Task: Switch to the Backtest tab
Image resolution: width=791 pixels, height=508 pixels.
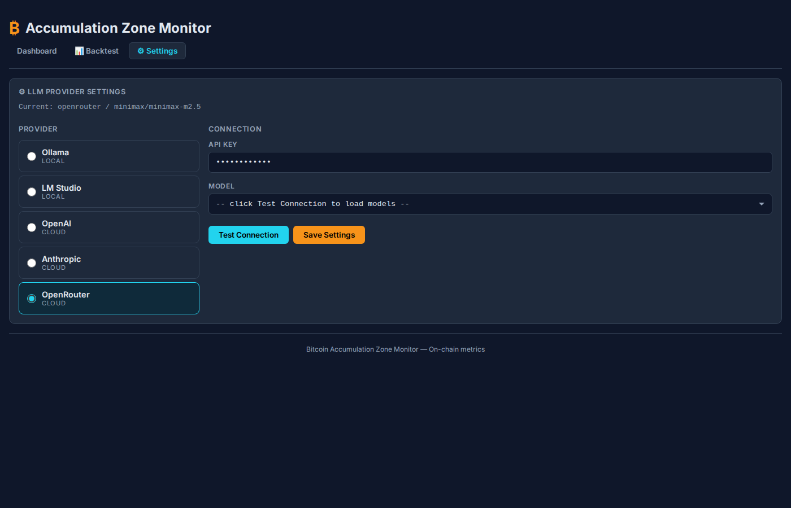Action: click(97, 51)
